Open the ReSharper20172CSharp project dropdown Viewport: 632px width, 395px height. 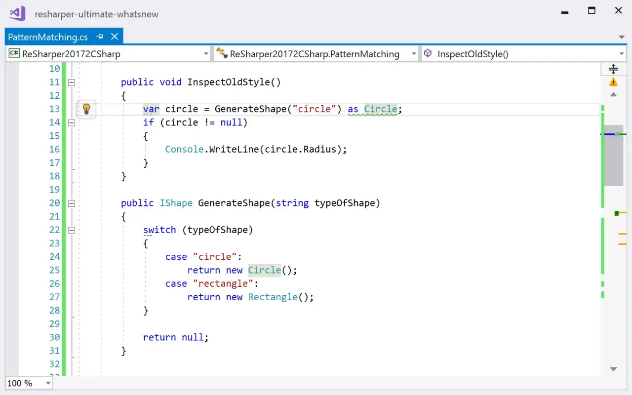pyautogui.click(x=206, y=54)
